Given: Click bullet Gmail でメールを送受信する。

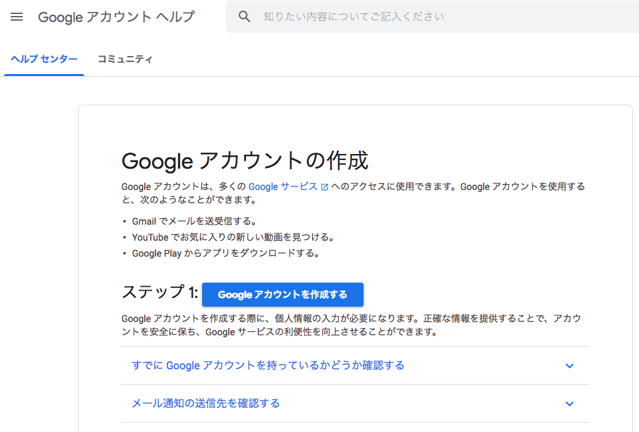Looking at the screenshot, I should click(195, 221).
